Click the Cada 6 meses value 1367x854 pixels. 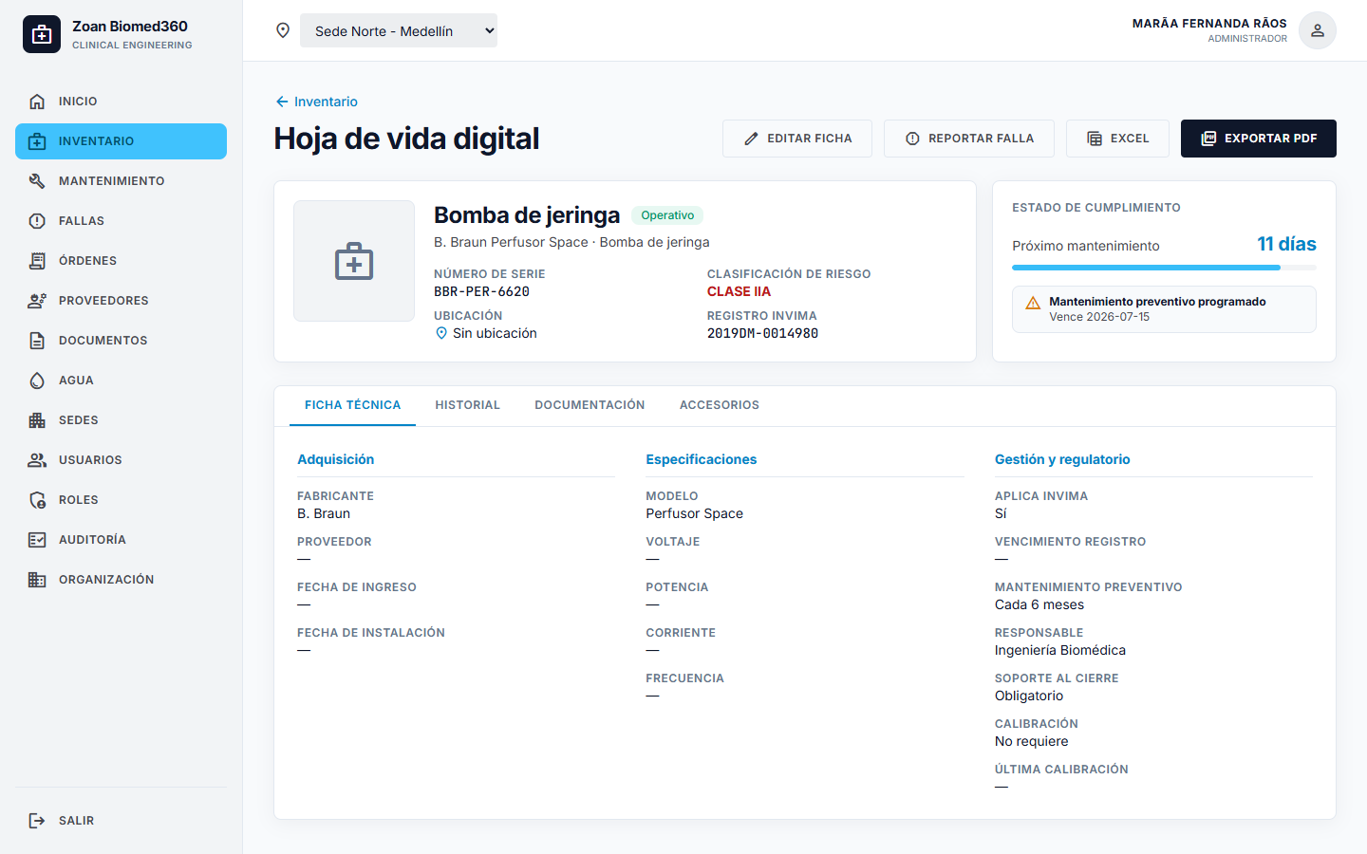[x=1039, y=604]
